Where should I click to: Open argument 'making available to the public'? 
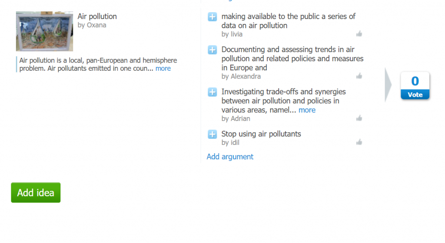click(x=288, y=21)
